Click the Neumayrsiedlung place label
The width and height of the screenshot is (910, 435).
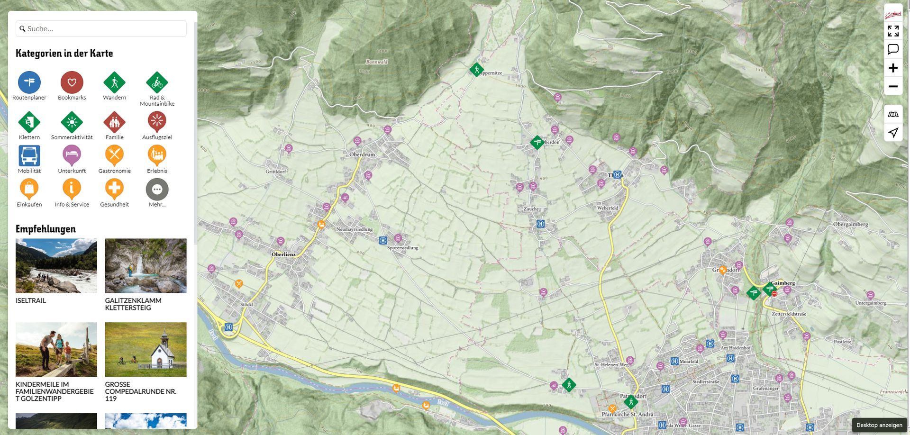click(x=355, y=229)
